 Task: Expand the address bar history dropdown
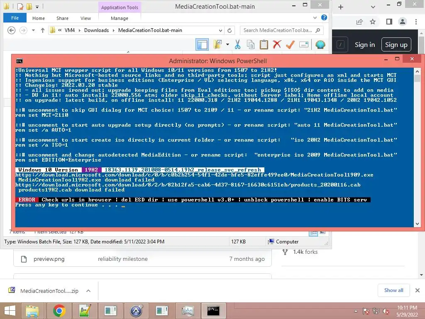point(220,30)
